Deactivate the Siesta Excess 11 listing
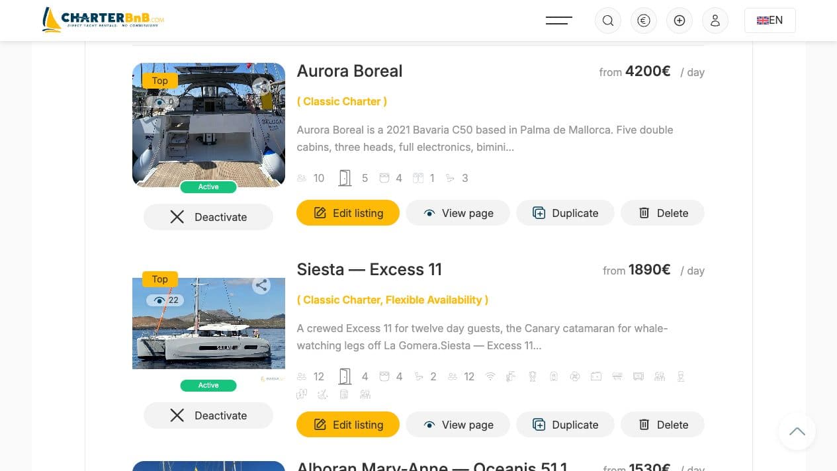 208,415
